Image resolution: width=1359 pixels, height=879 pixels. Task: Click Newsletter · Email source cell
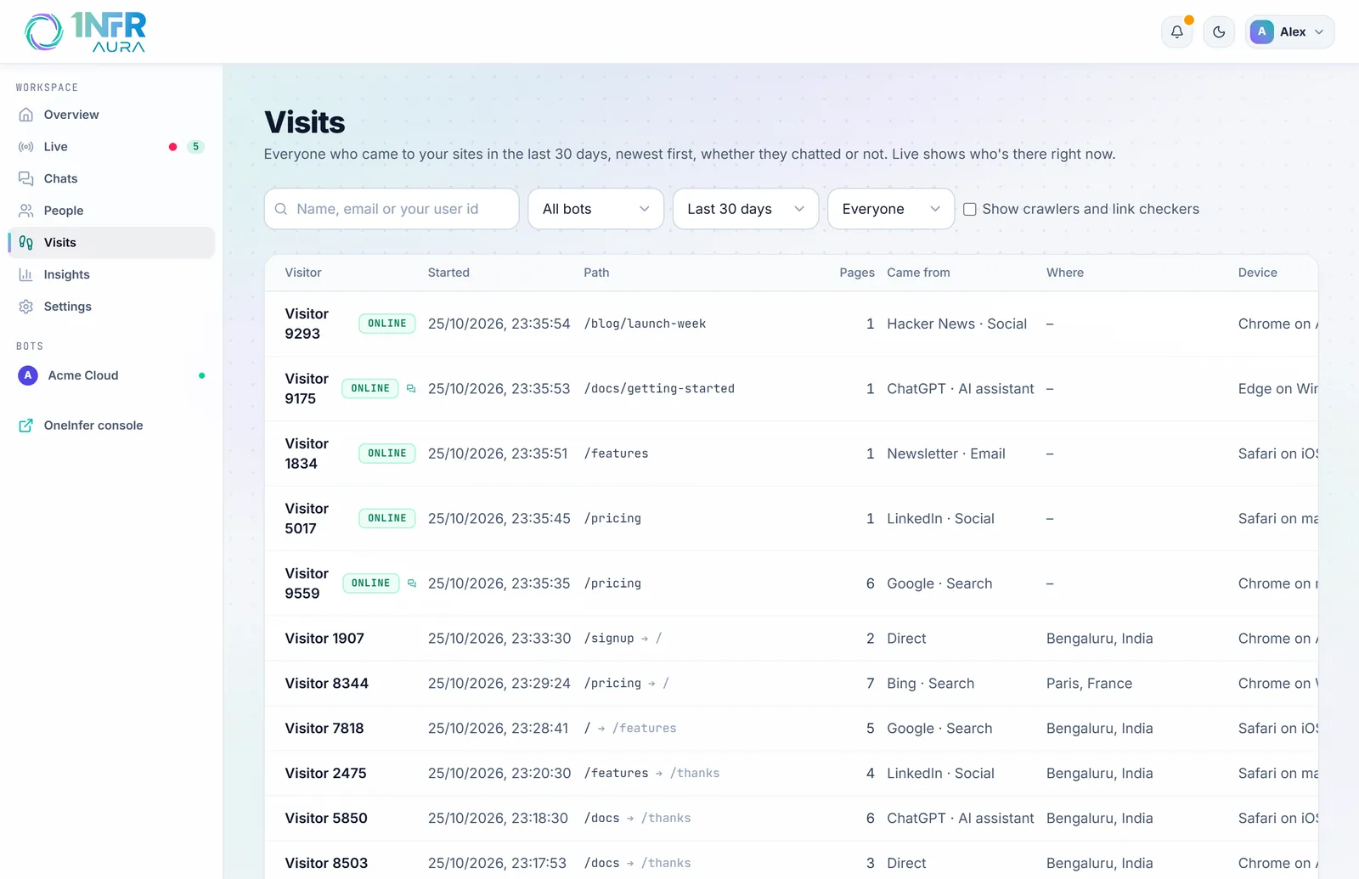(x=946, y=454)
